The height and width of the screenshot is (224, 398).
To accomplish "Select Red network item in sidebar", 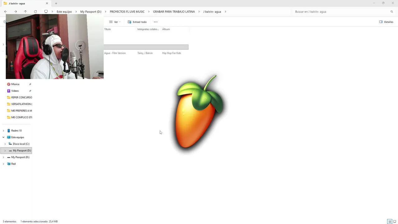I will 13,164.
